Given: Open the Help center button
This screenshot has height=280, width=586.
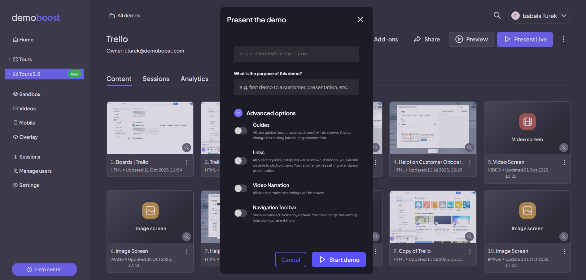Looking at the screenshot, I should (x=44, y=269).
